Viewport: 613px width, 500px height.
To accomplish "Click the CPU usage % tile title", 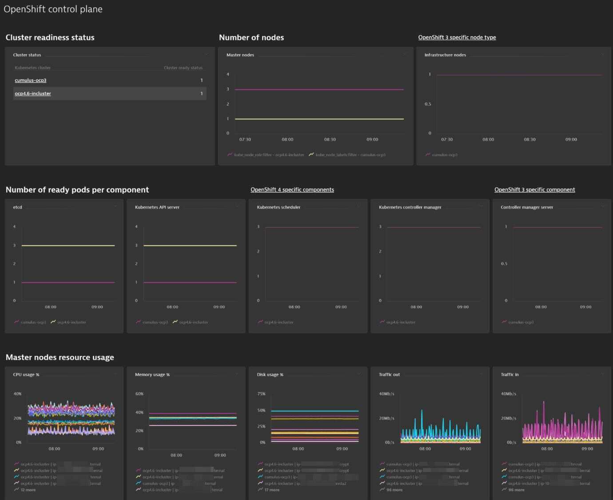I will click(x=26, y=374).
